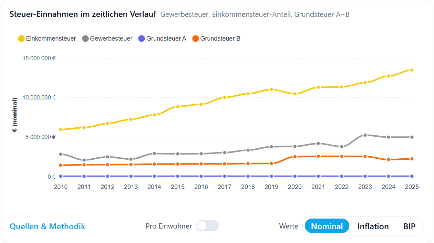Screen dimensions: 434x243
Task: Click the yellow Einkommensteuer legend dot
Action: point(21,39)
